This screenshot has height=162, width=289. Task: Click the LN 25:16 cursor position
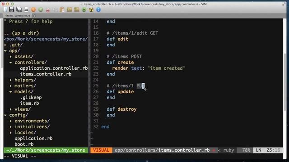click(268, 150)
